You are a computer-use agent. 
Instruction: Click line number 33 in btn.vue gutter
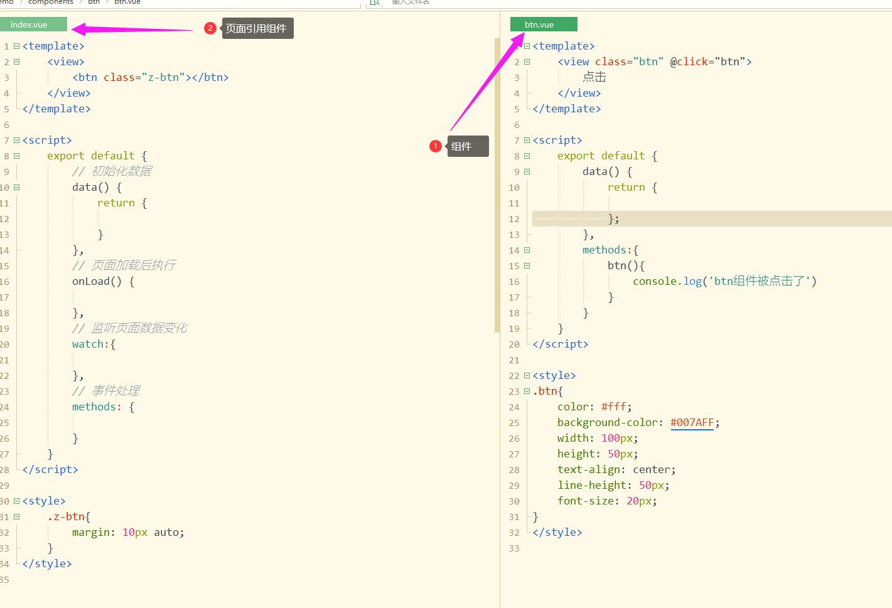514,548
